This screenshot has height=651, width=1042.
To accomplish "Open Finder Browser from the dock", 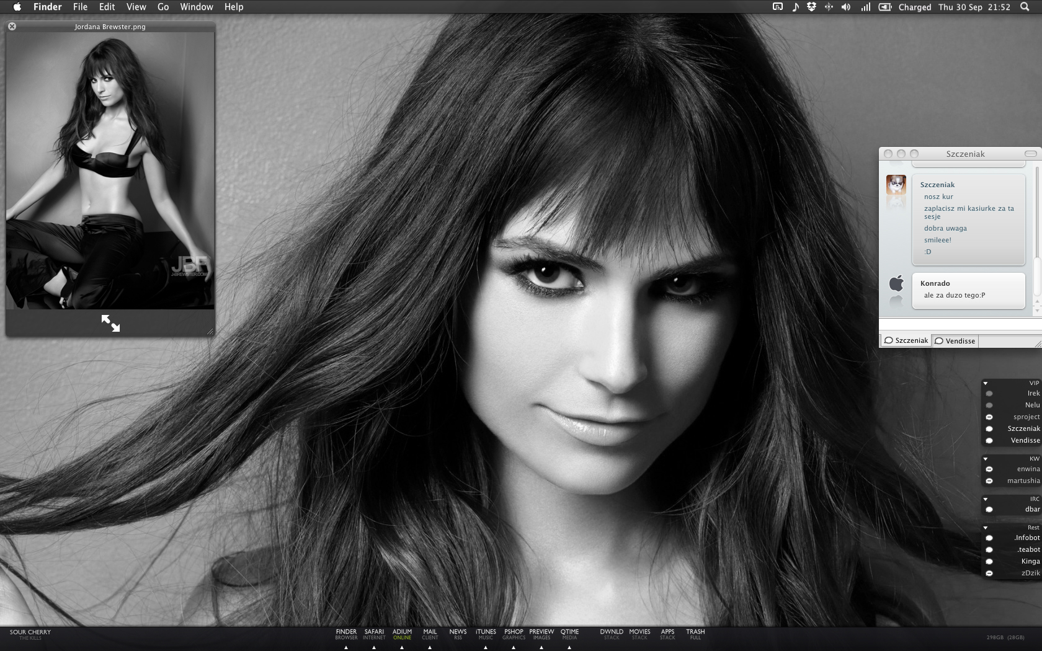I will coord(346,634).
